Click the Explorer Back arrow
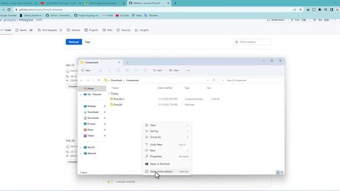Screen dimensions: 340x191 coord(81,80)
